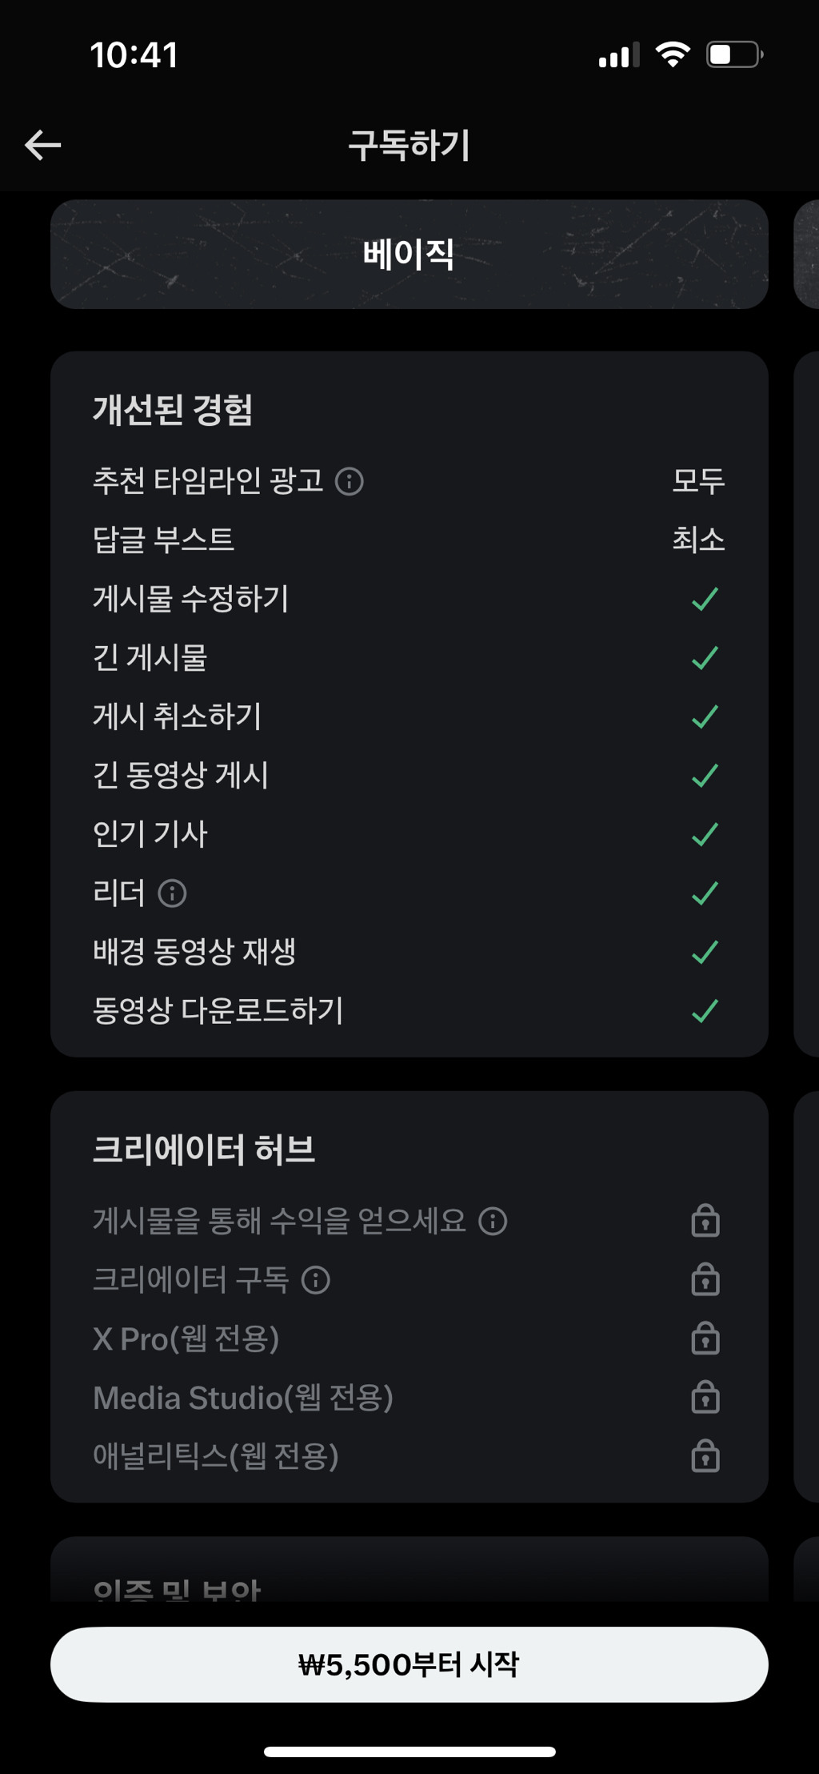Open info icon beside 리더
This screenshot has width=819, height=1774.
(172, 893)
